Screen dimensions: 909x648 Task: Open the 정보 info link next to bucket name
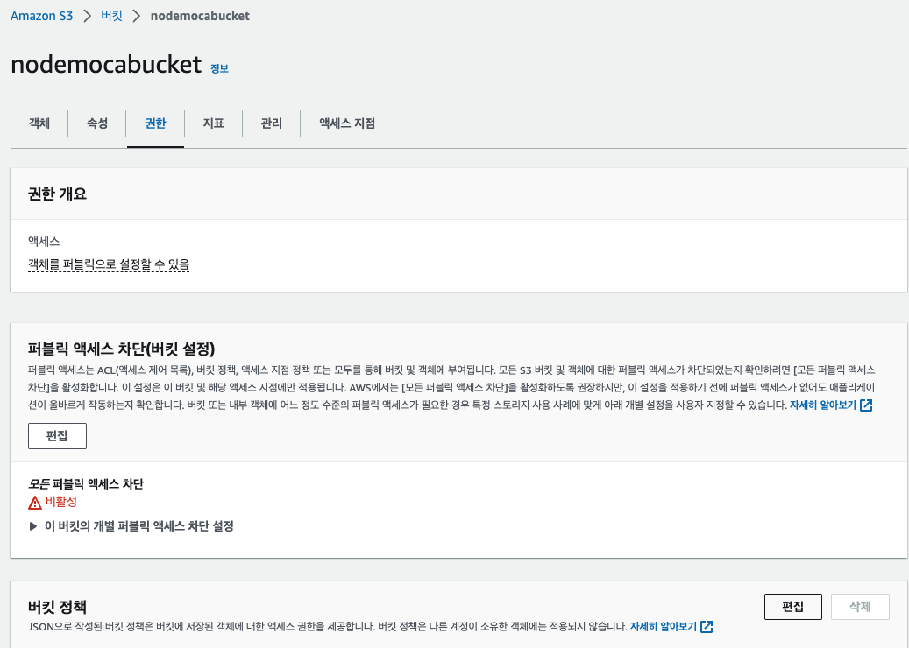[x=219, y=68]
